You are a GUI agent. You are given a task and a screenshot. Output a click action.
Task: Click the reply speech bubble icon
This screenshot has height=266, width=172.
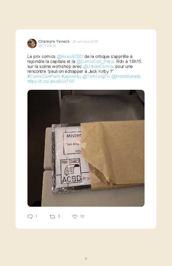coord(30,216)
